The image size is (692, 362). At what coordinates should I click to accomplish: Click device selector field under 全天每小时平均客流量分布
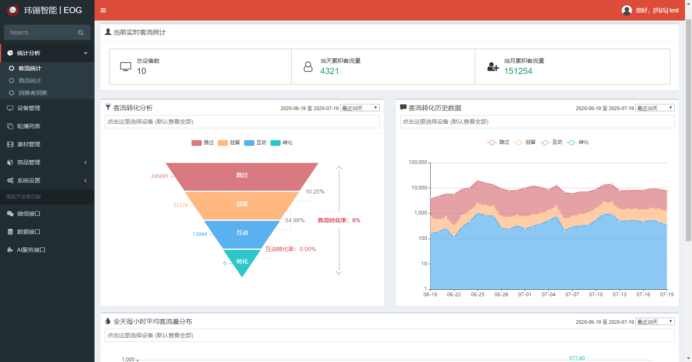click(x=389, y=335)
